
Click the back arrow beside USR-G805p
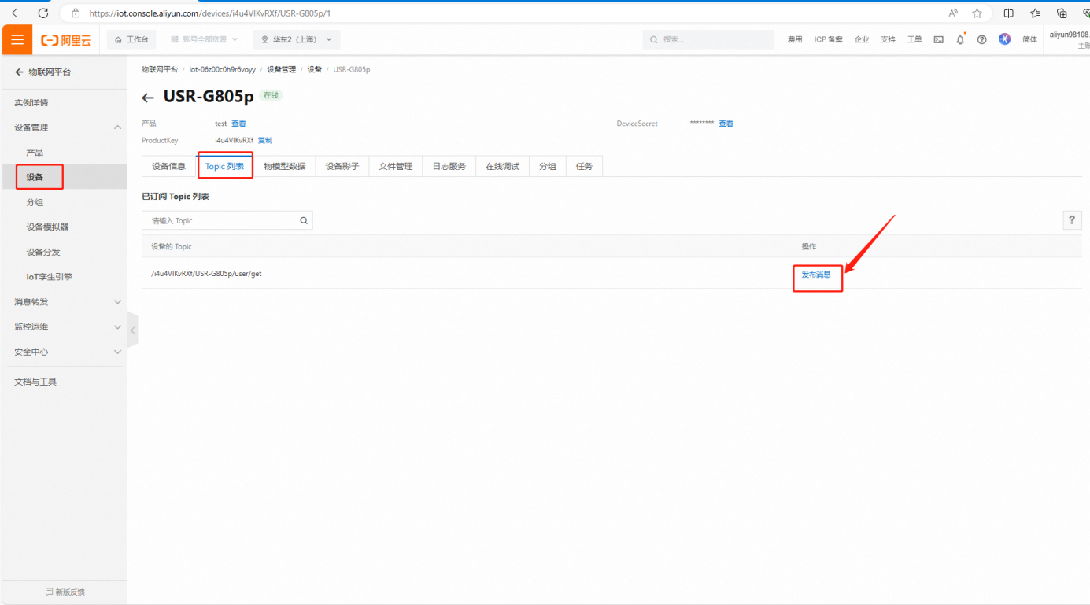[148, 98]
